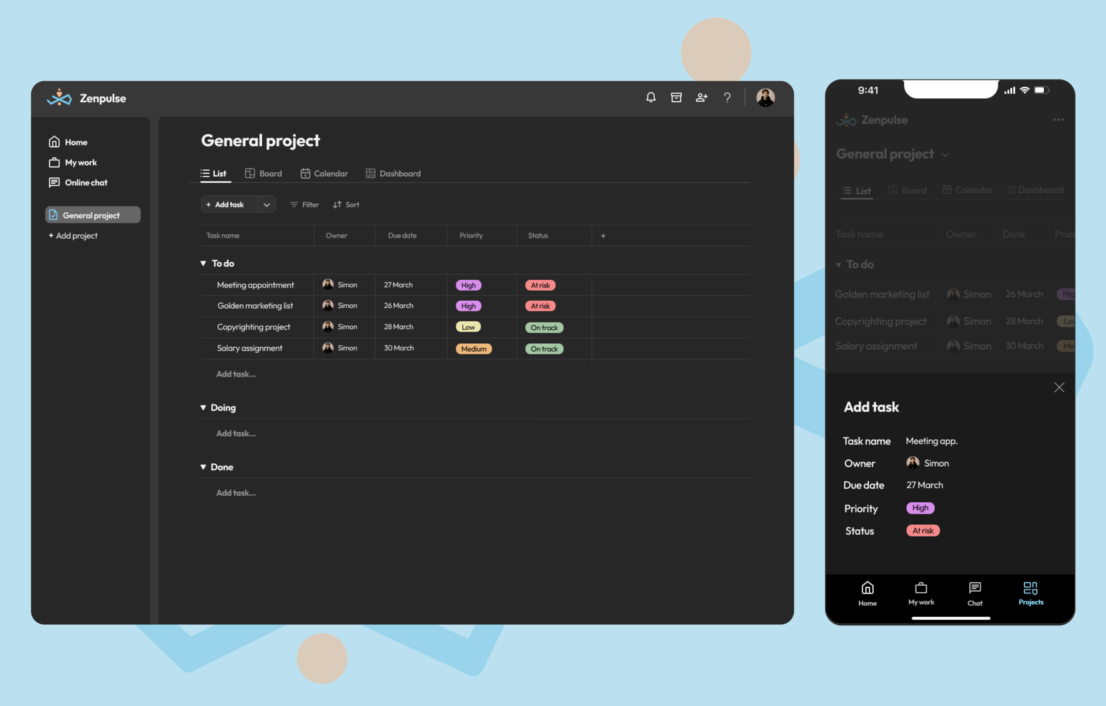Tap My work icon in mobile bottom bar
1106x706 pixels.
921,588
